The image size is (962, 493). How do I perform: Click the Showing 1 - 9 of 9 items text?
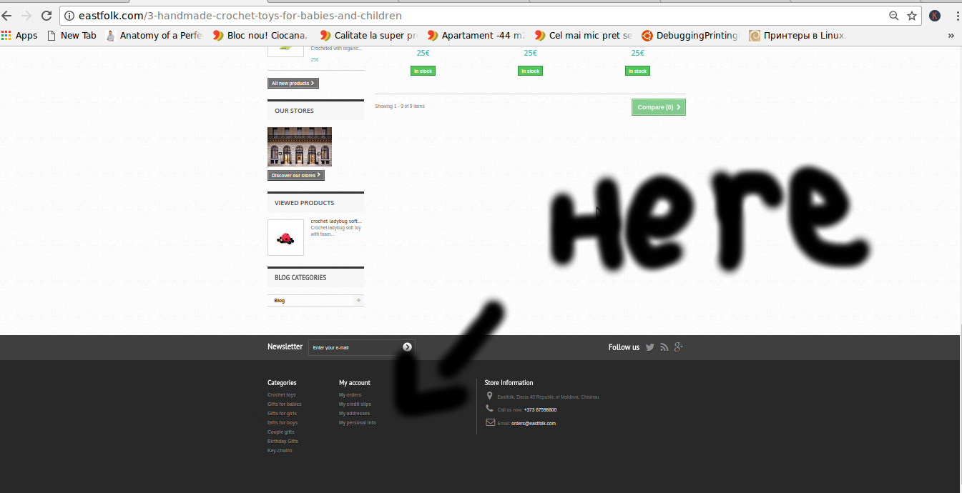pos(400,106)
